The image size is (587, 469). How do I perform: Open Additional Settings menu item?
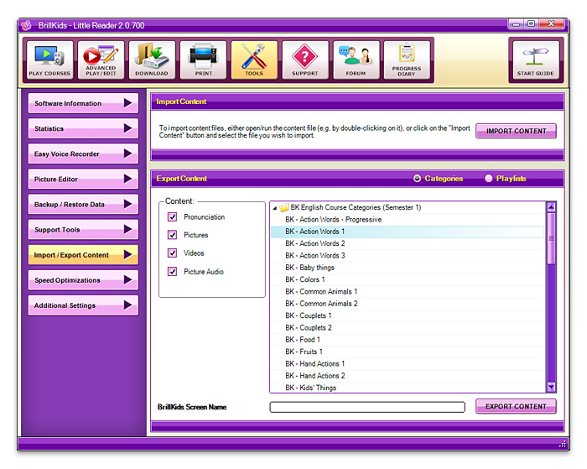tap(83, 305)
